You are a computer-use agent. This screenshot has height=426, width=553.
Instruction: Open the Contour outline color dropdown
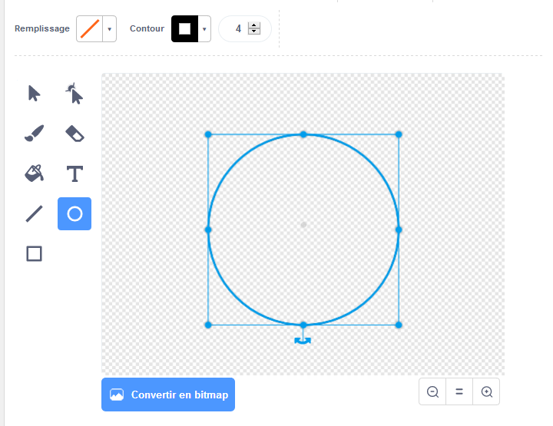point(204,29)
